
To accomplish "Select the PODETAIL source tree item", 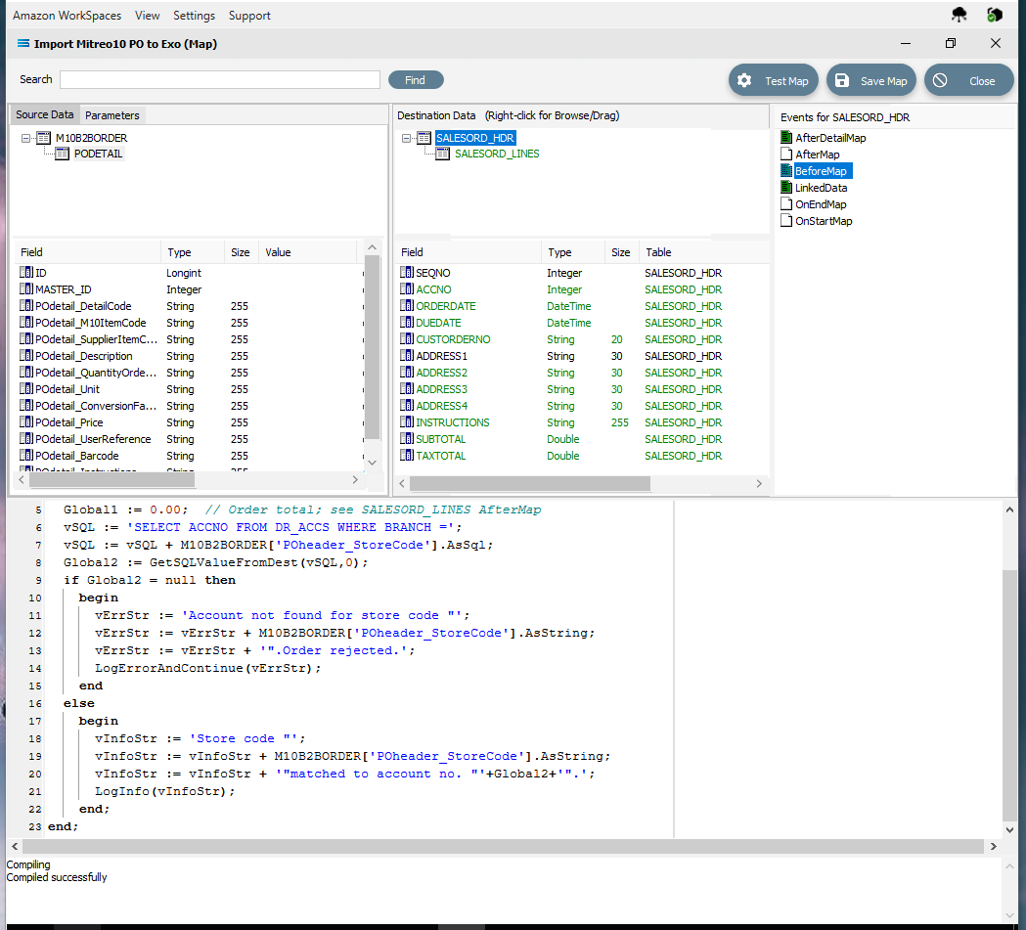I will pyautogui.click(x=98, y=154).
